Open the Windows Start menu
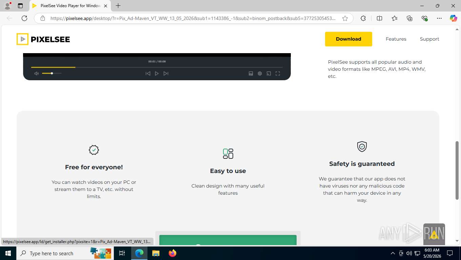Image resolution: width=461 pixels, height=260 pixels. point(8,253)
